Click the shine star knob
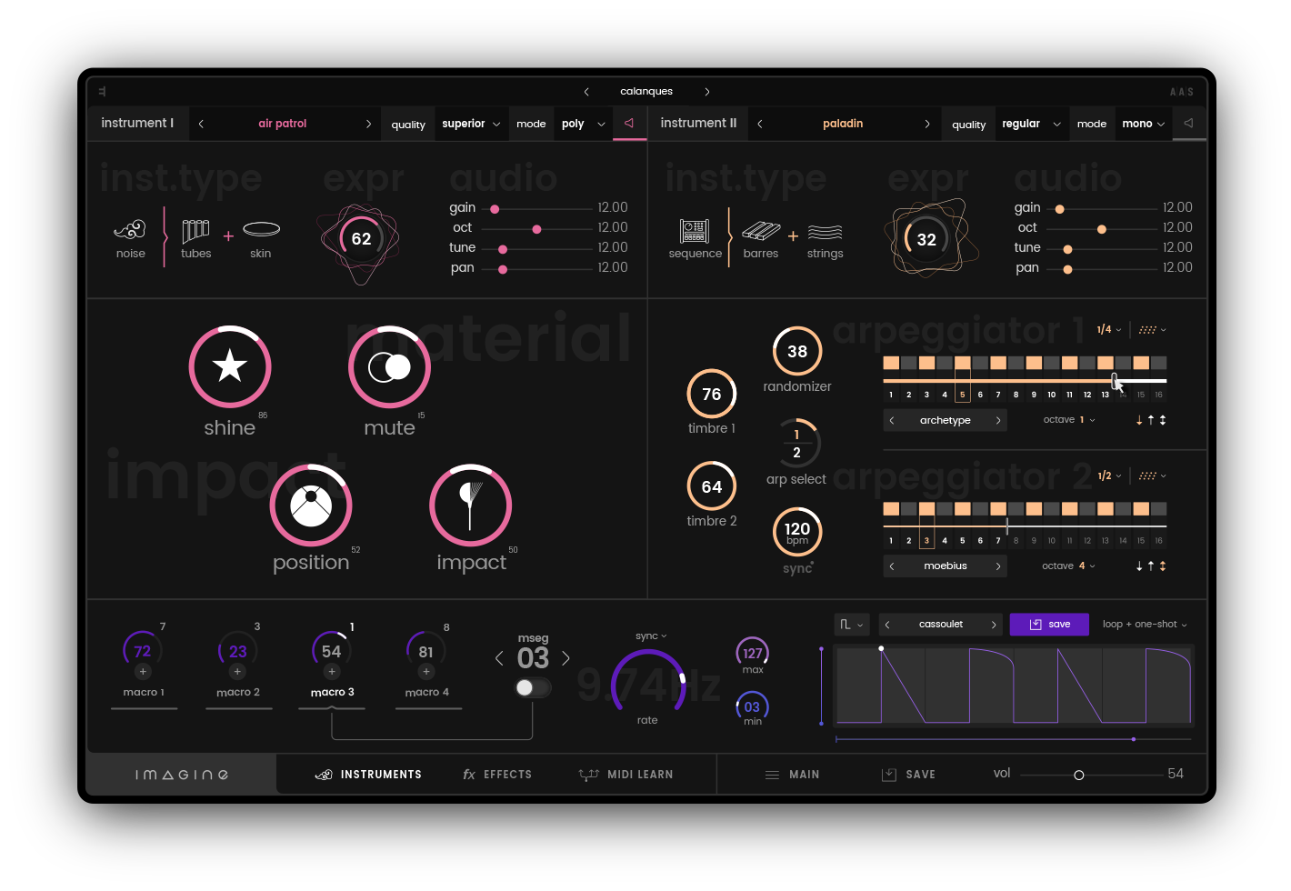This screenshot has width=1291, height=891. click(x=230, y=366)
